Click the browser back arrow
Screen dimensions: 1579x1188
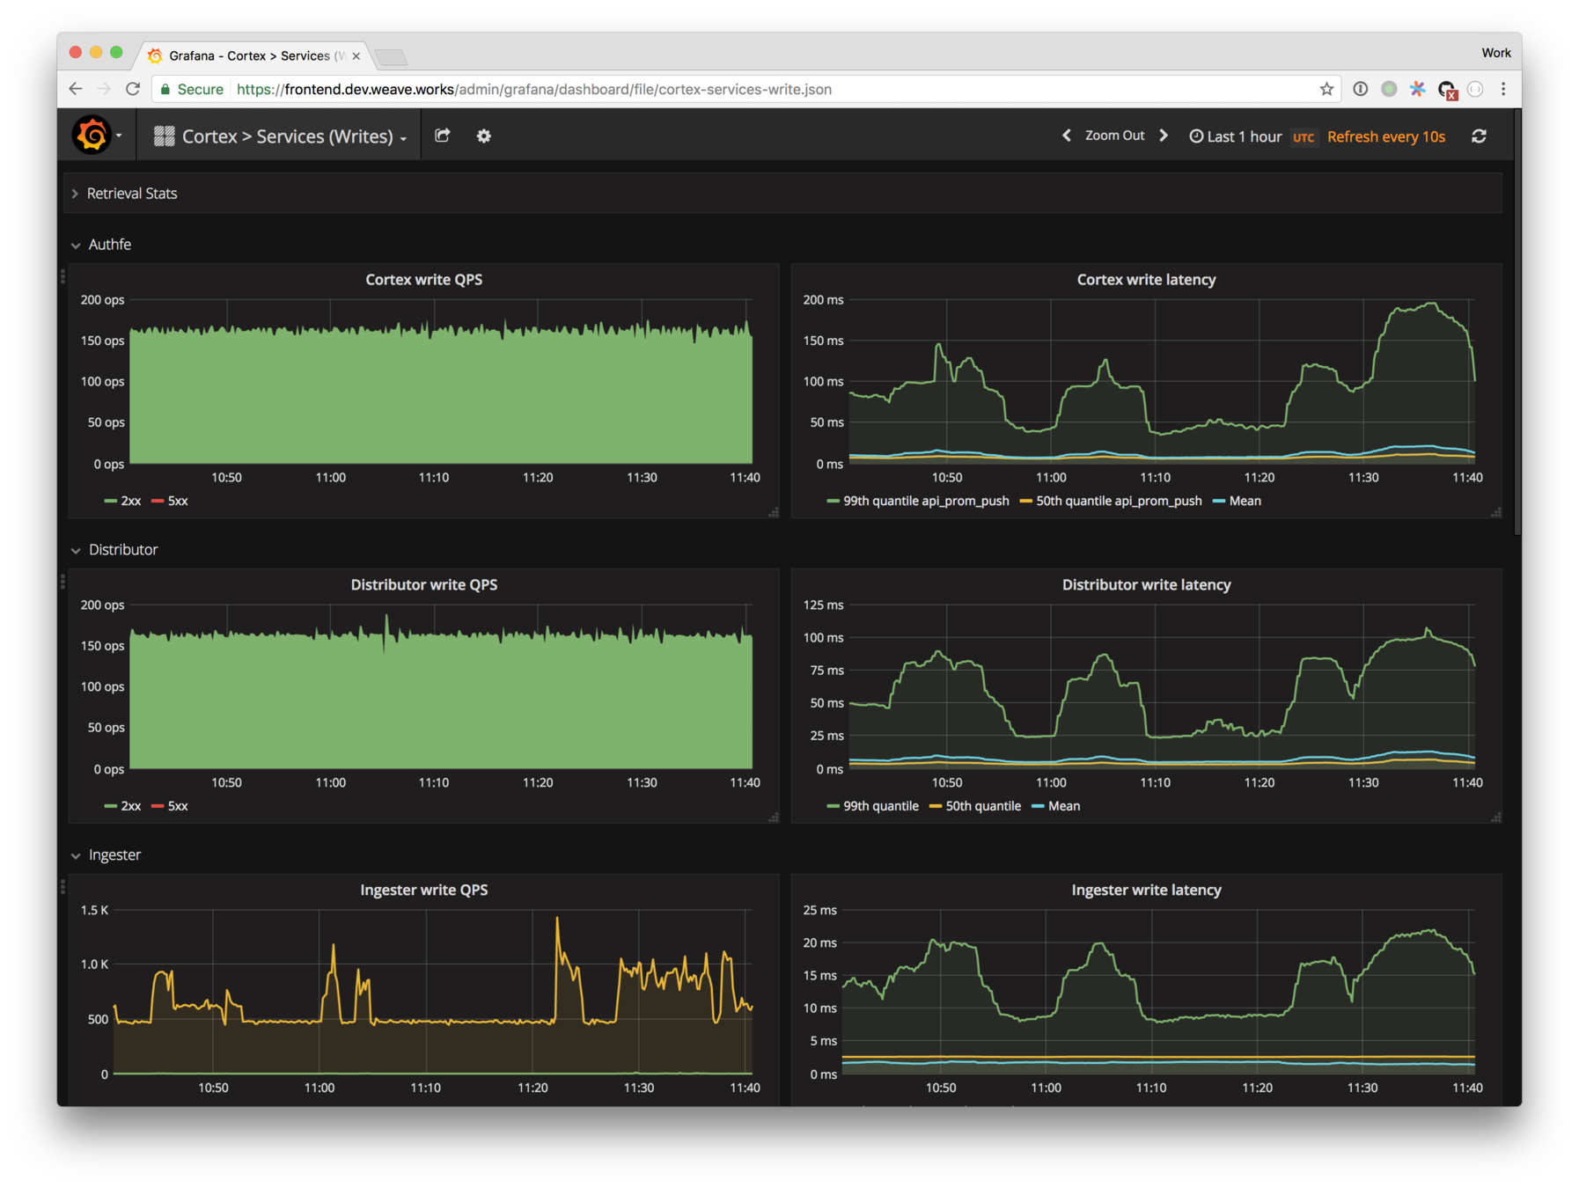(x=76, y=89)
